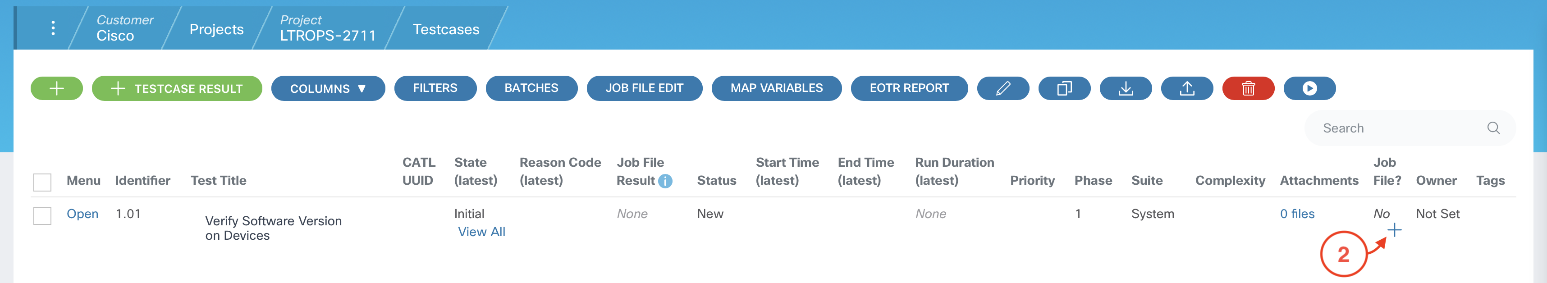Open the View All states link
Screen dimensions: 1547x283
pos(481,232)
